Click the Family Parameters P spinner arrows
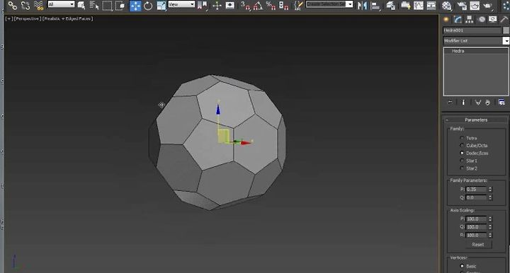This screenshot has width=510, height=273. pos(490,190)
